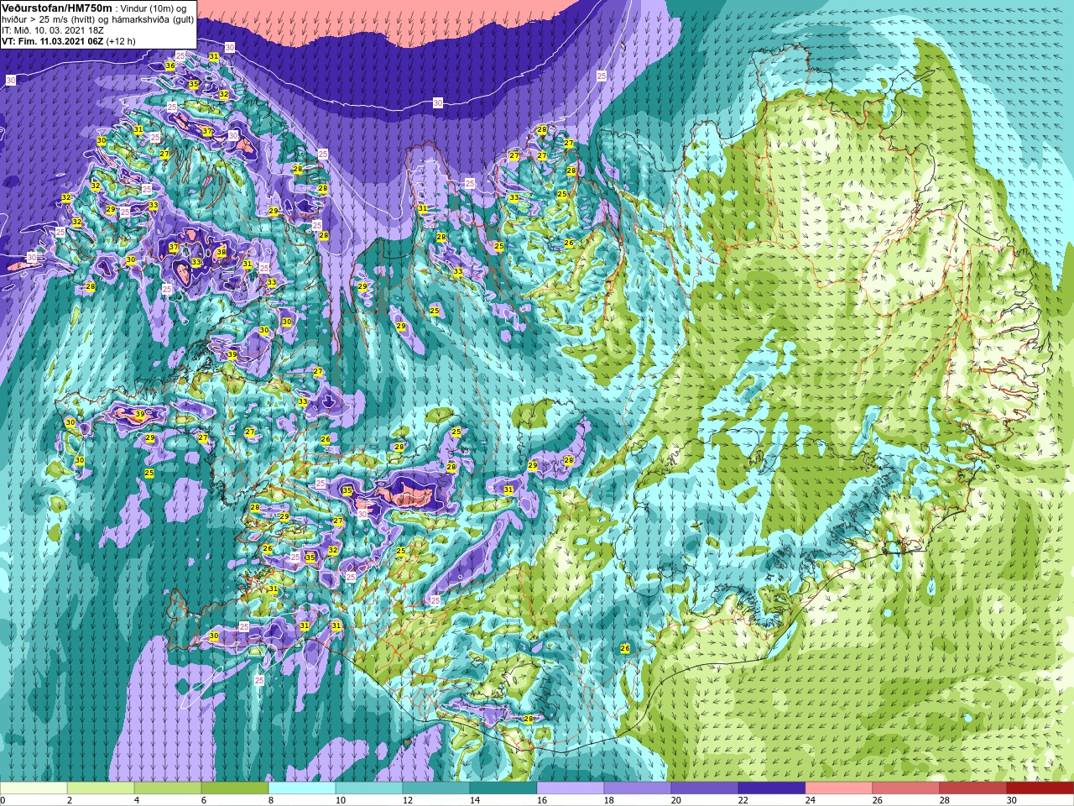Image resolution: width=1074 pixels, height=806 pixels.
Task: Click the turquoise 10–12 m/s legend swatch
Action: [x=369, y=788]
